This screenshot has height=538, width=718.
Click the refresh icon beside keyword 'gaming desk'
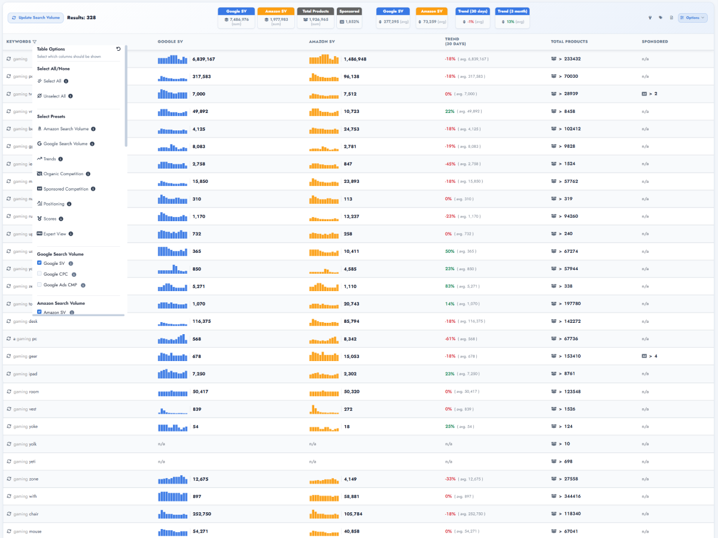point(8,322)
